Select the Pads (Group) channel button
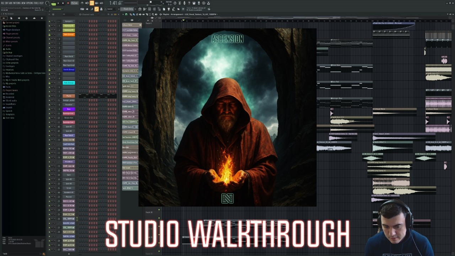This screenshot has height=256, width=455. [x=69, y=83]
